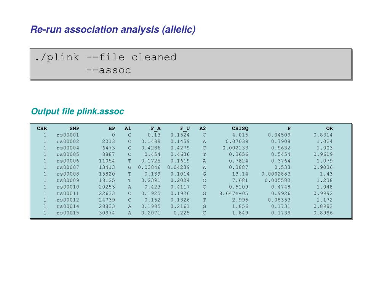Click the P column header
Viewport: 390px width, 292px height.
289,129
